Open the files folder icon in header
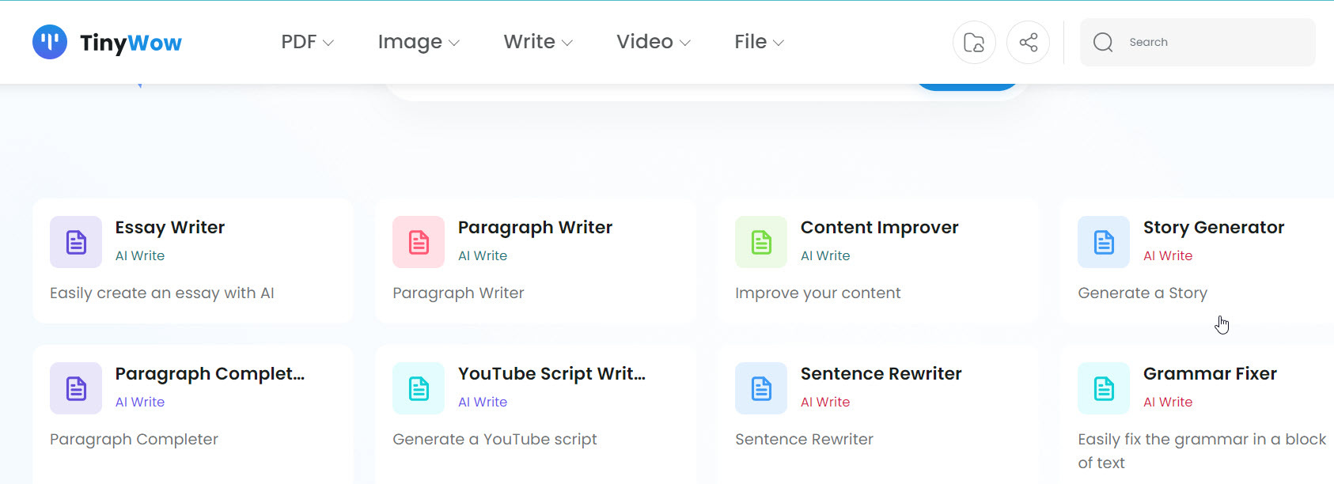 (x=974, y=42)
